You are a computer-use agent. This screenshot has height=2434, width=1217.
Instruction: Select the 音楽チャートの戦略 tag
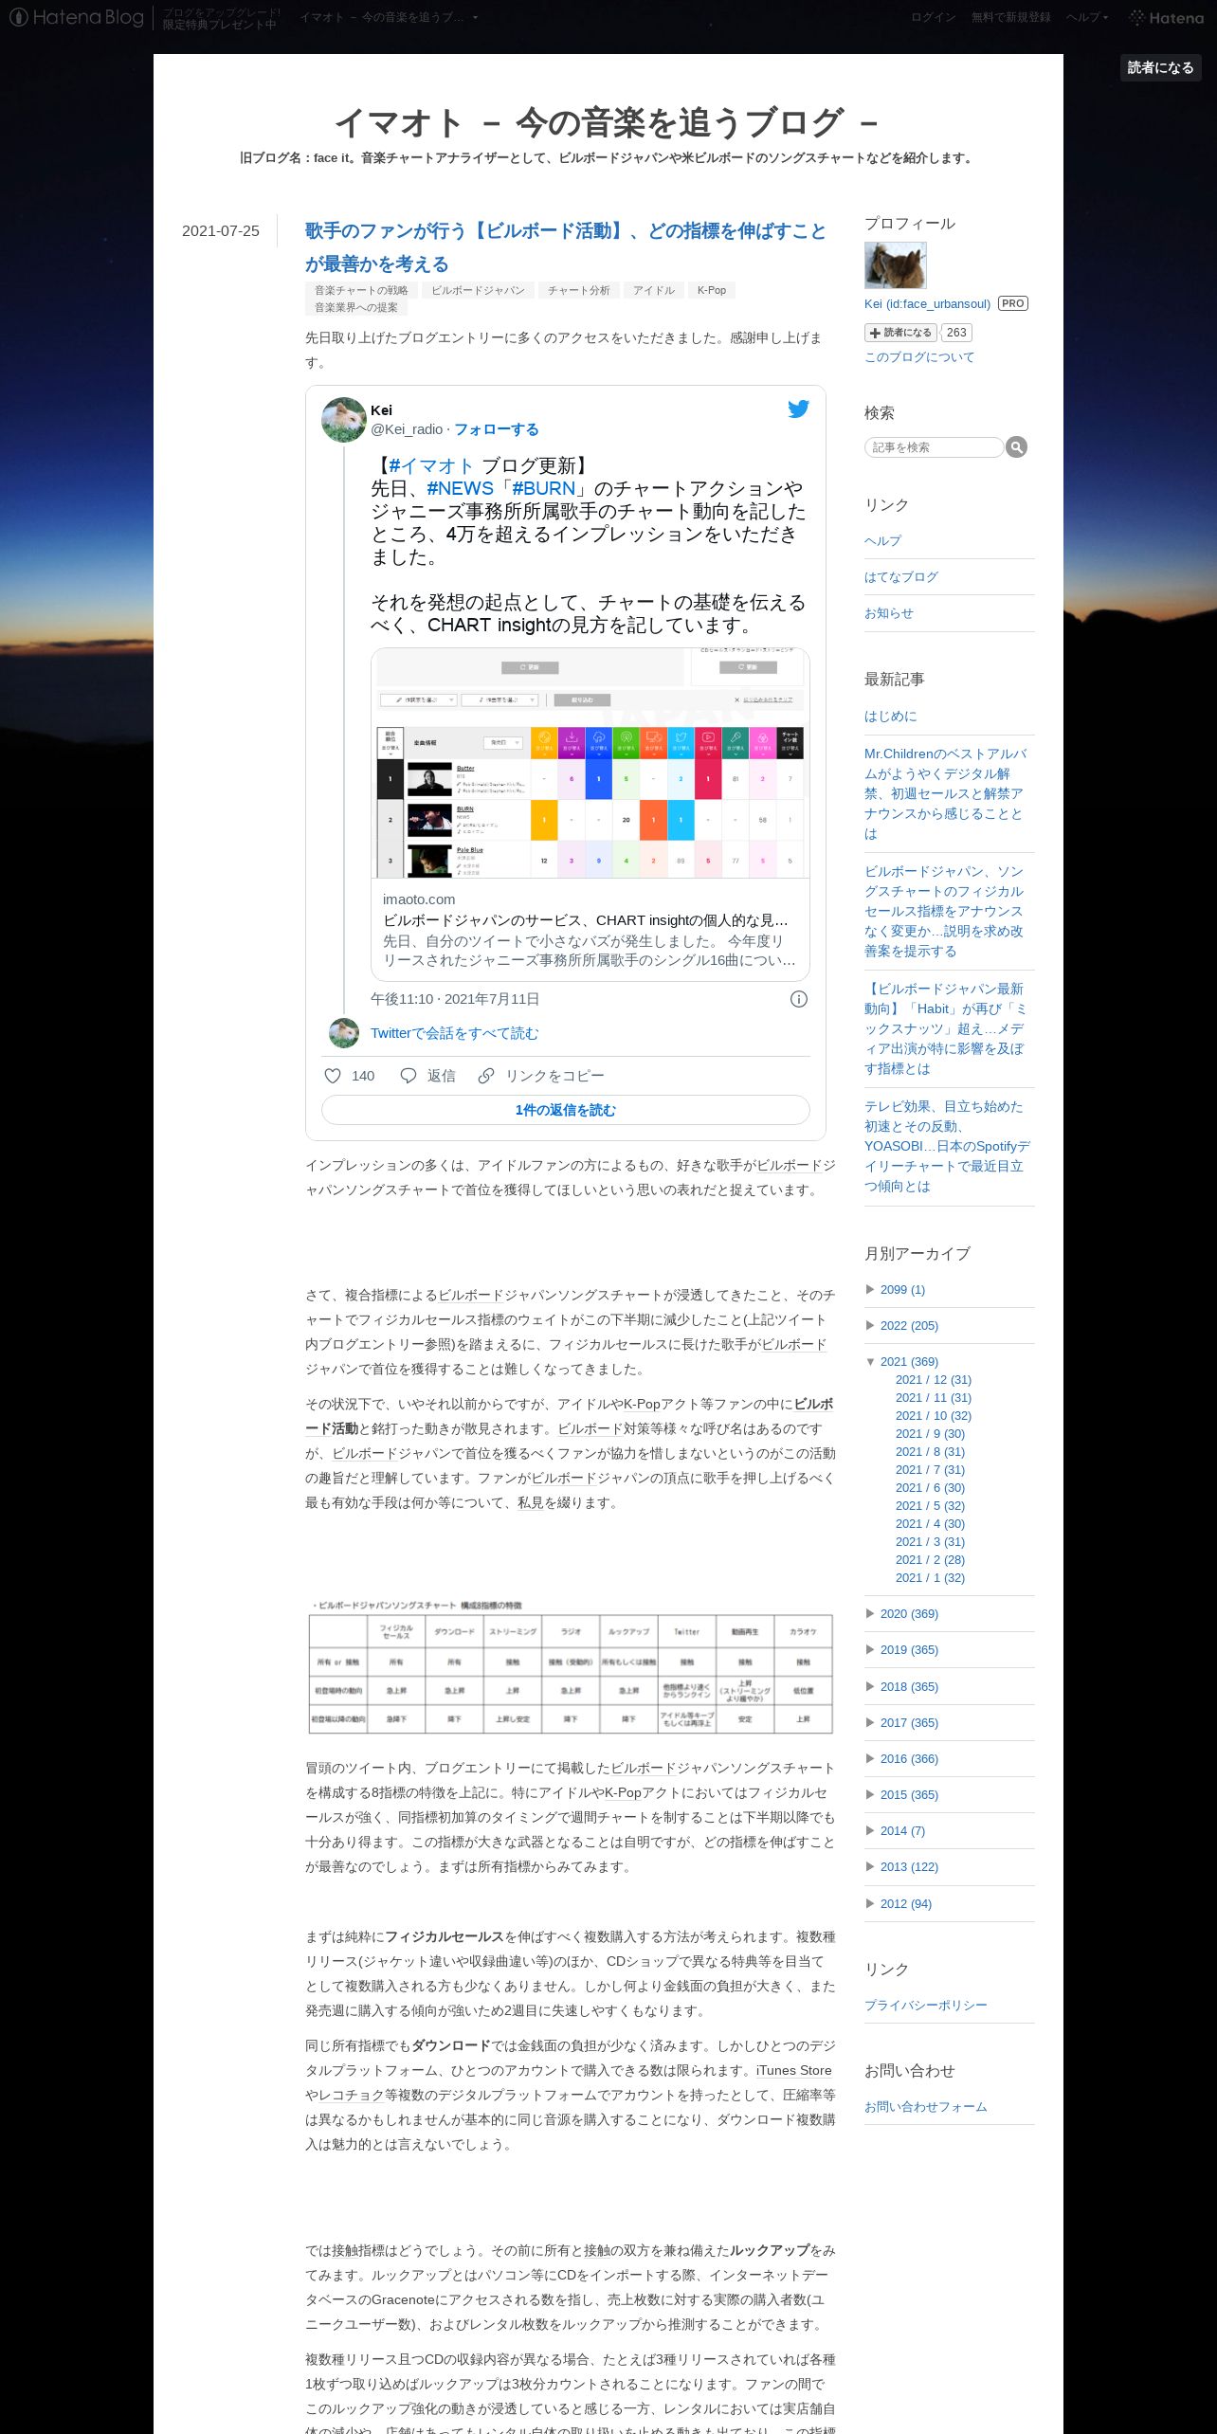361,291
